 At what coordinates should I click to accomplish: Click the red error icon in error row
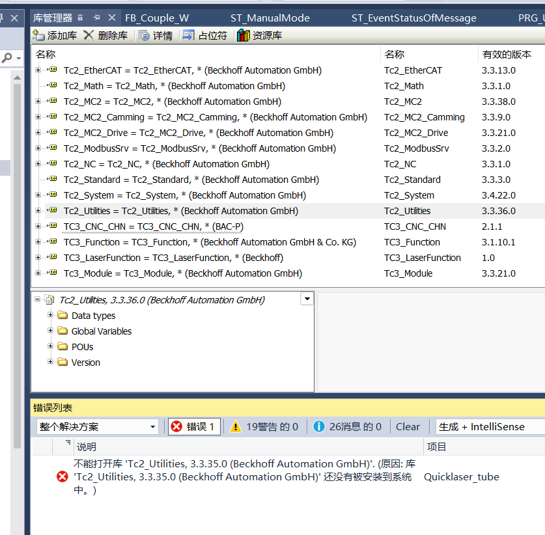click(63, 476)
